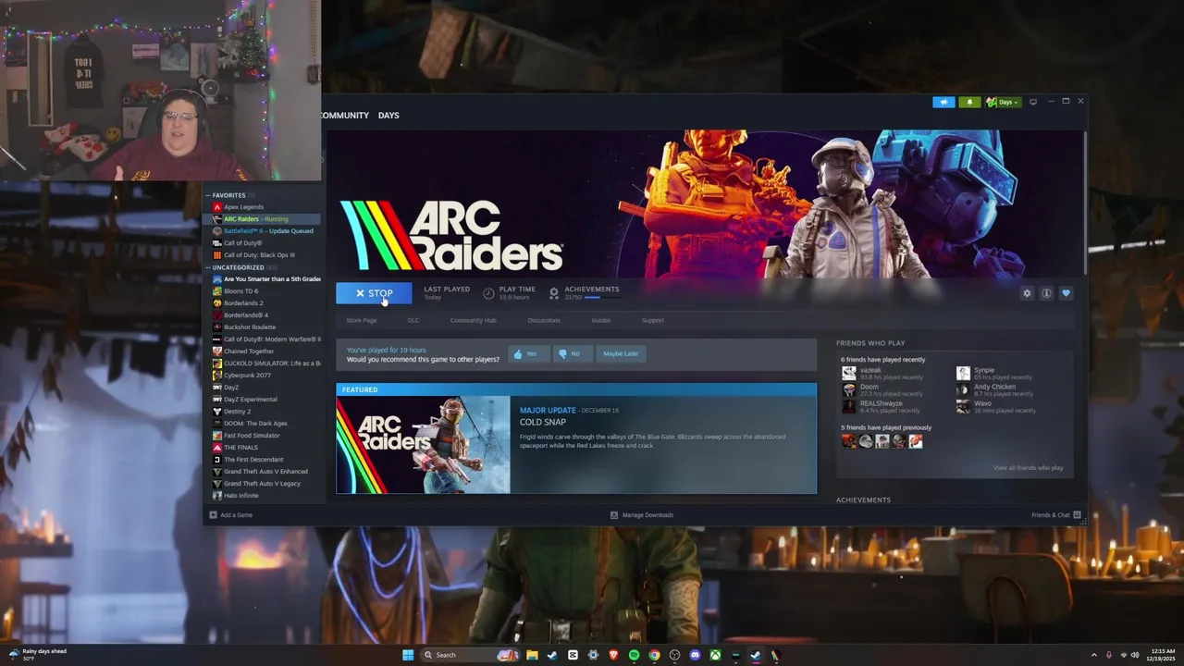
Task: Open Discord from the taskbar
Action: click(x=695, y=655)
